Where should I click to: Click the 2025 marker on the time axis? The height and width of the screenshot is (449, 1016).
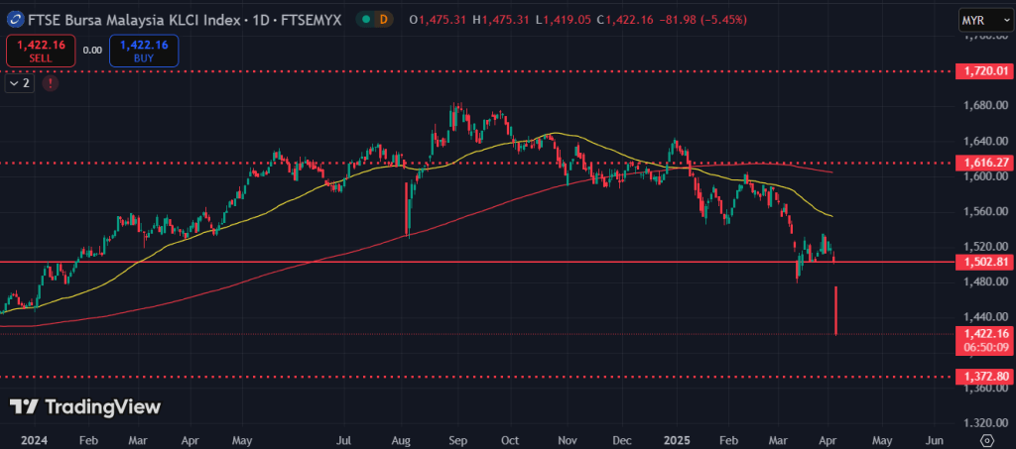(x=678, y=438)
